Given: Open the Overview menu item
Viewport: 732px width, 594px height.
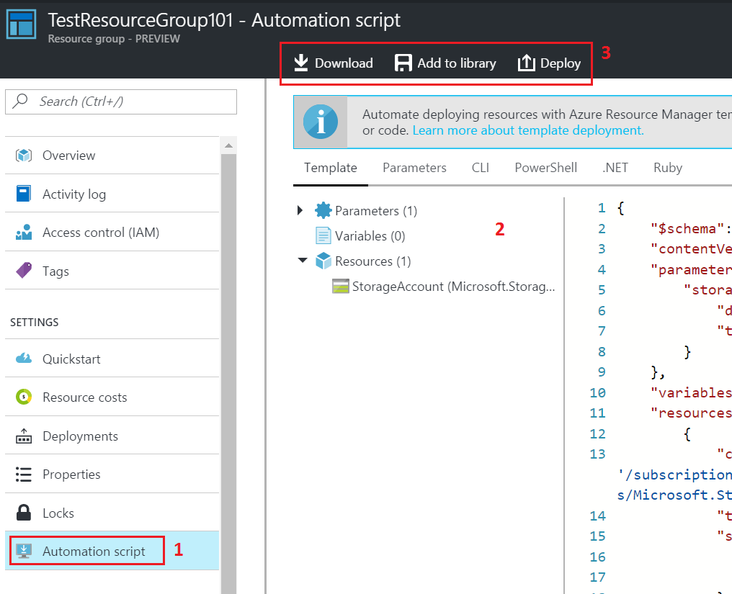Looking at the screenshot, I should click(x=112, y=156).
